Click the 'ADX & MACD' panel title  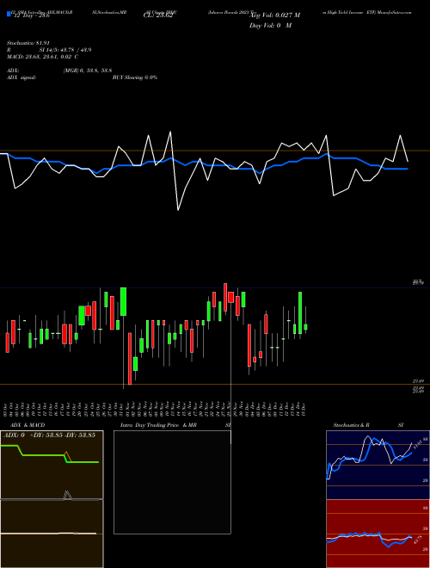point(28,425)
